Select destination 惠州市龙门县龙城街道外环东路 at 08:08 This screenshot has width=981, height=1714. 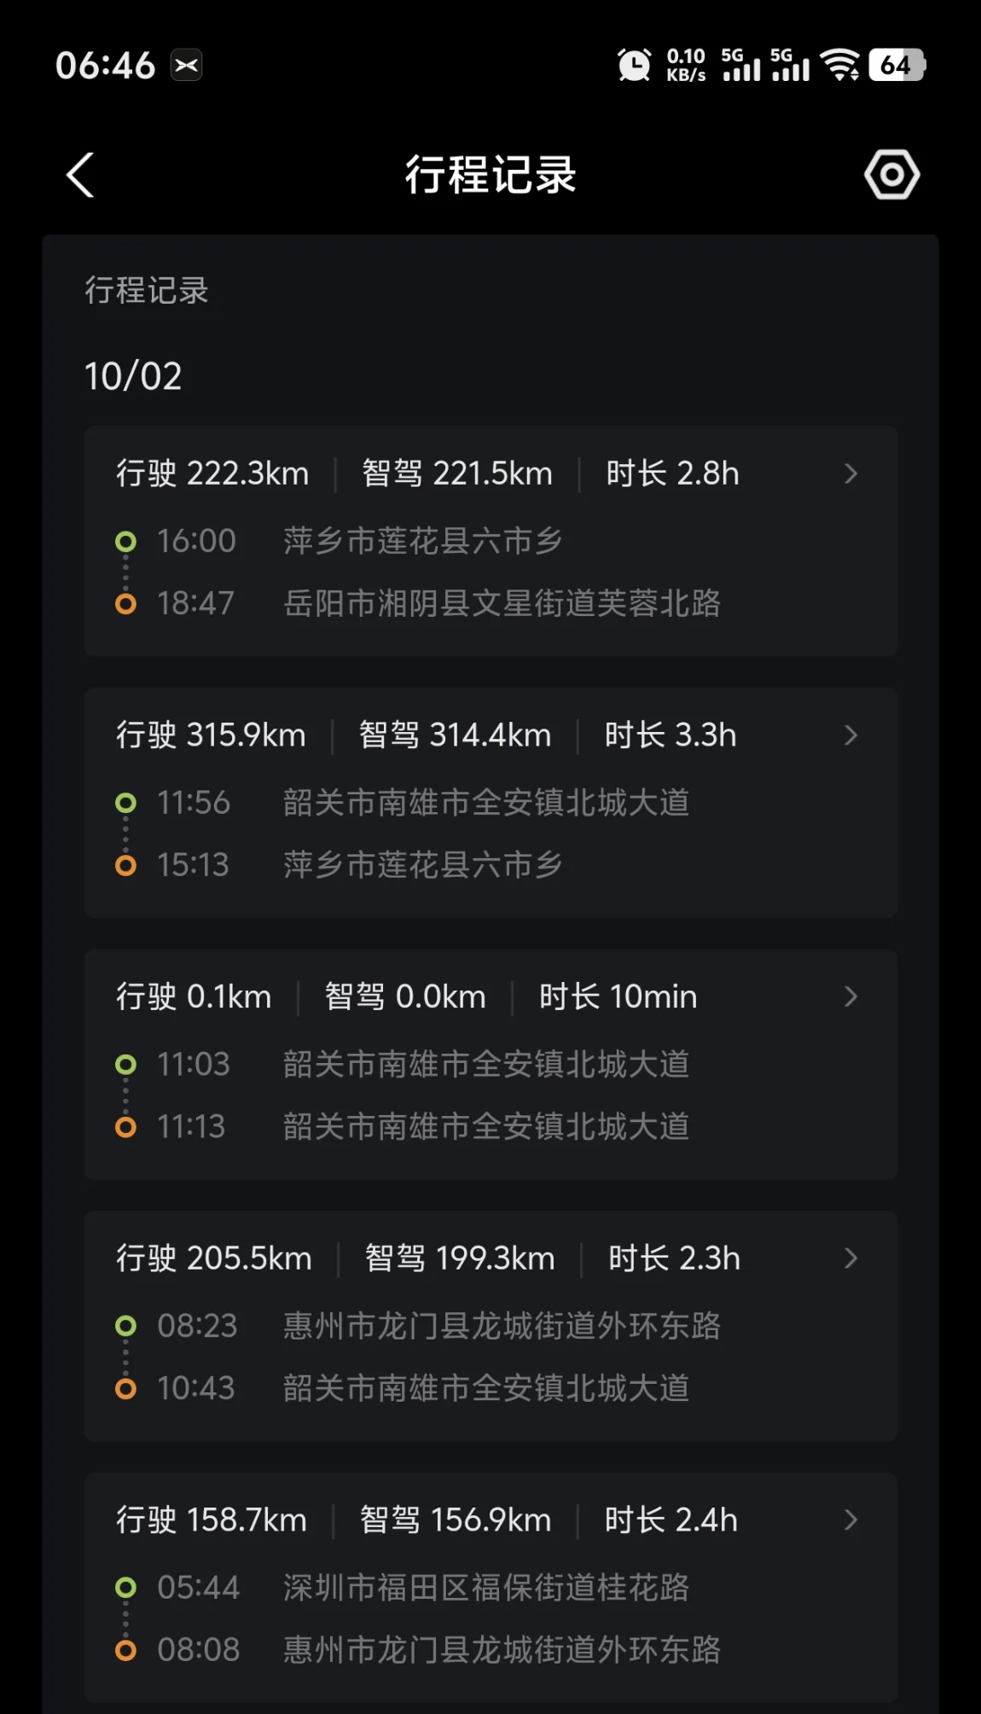tap(502, 1650)
